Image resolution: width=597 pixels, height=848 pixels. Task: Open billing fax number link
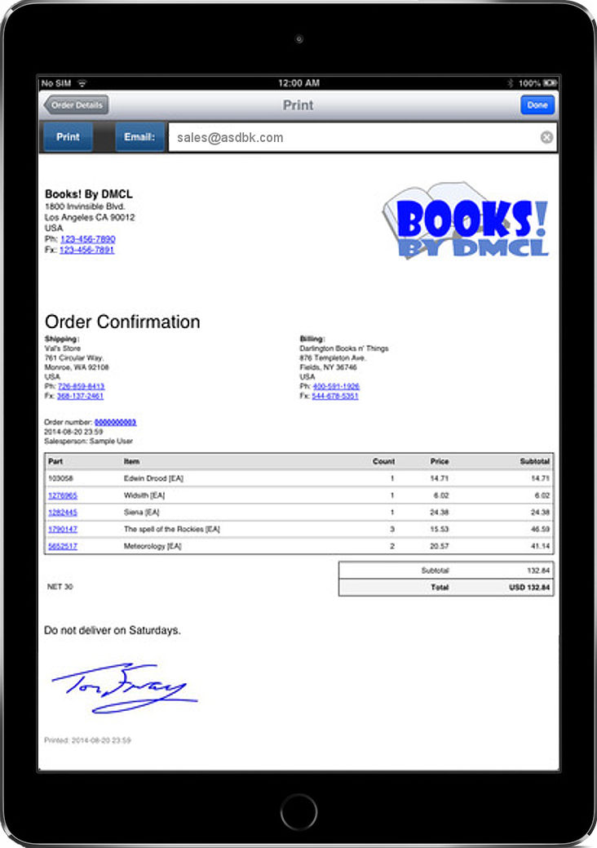coord(335,396)
